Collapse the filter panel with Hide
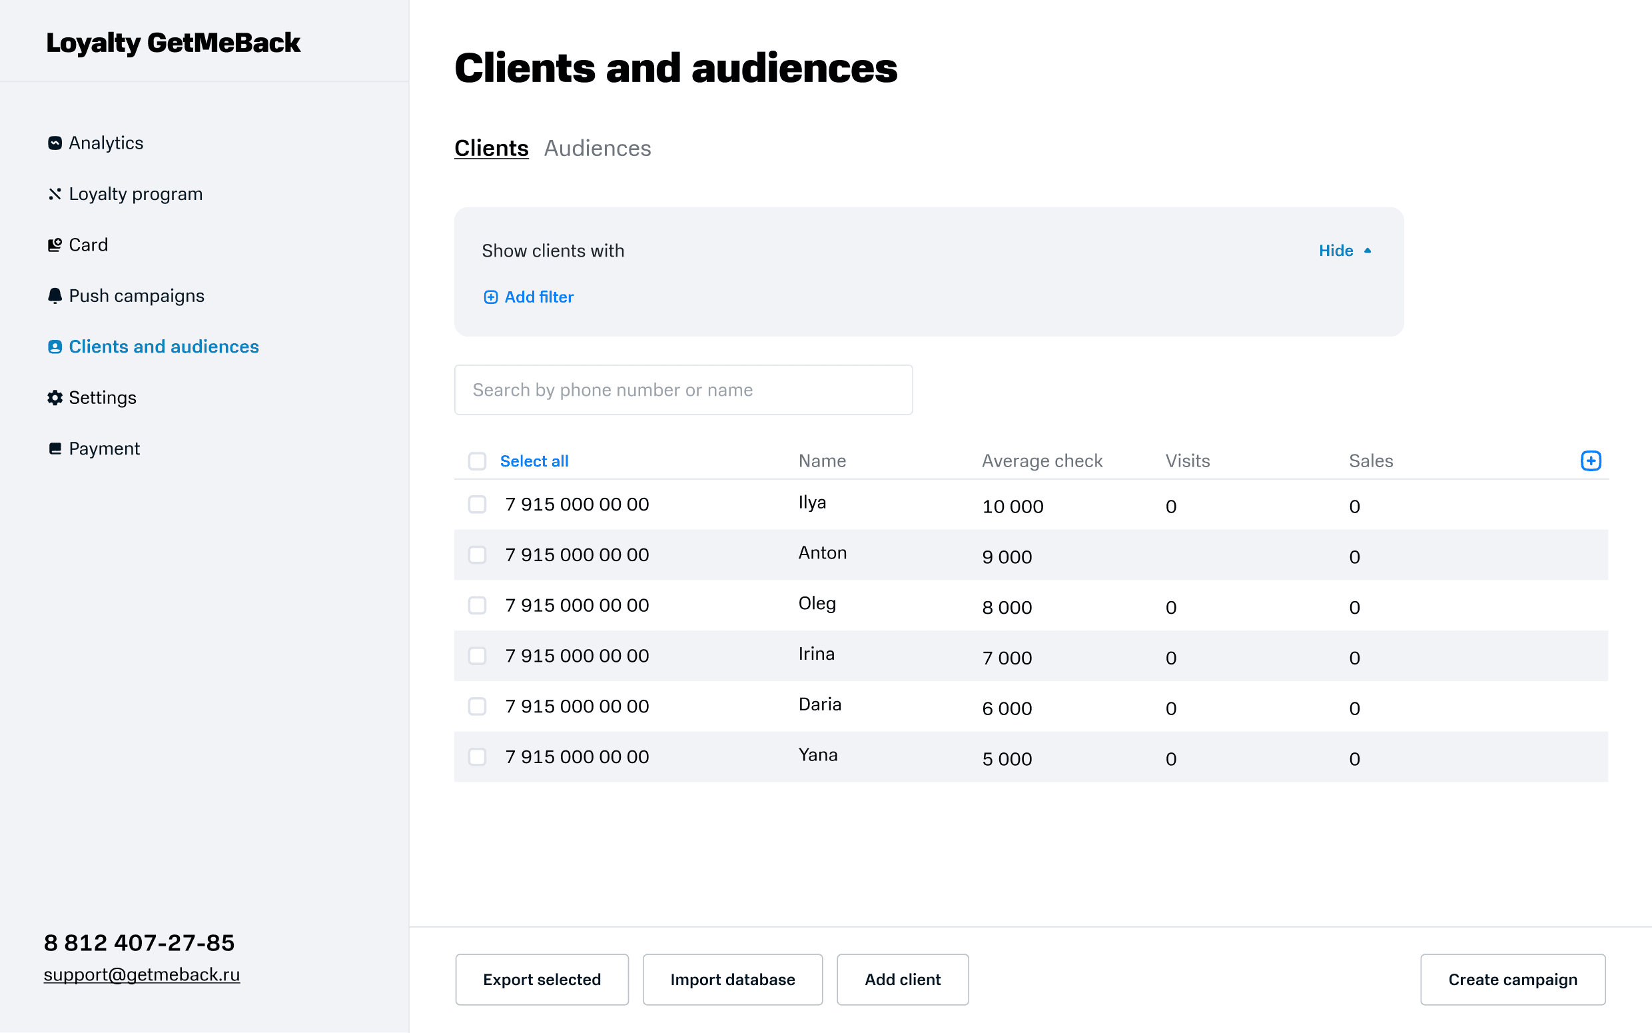Screen dimensions: 1652x1033 click(x=1345, y=251)
